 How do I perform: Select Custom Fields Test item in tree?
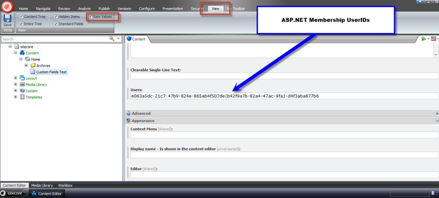(51, 72)
